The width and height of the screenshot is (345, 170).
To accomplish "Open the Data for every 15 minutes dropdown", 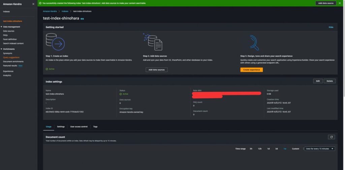I will pos(319,148).
